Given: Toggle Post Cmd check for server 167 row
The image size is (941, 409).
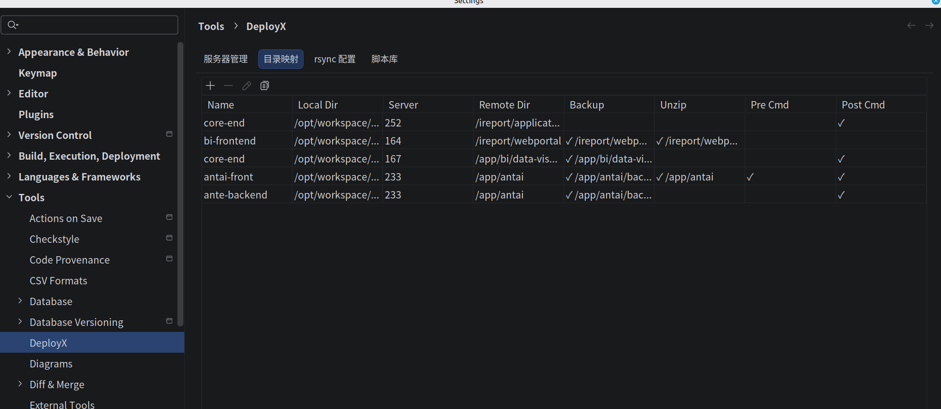Looking at the screenshot, I should coord(841,159).
